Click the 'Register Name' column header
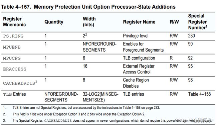Screen dimensions: 217x125 [139, 22]
